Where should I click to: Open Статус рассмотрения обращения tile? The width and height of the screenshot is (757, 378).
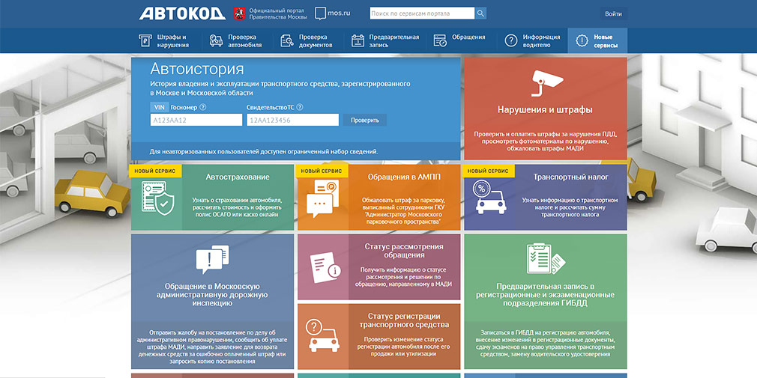point(379,267)
